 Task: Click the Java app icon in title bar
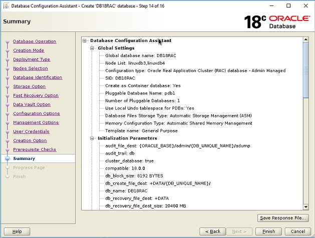tap(6, 6)
